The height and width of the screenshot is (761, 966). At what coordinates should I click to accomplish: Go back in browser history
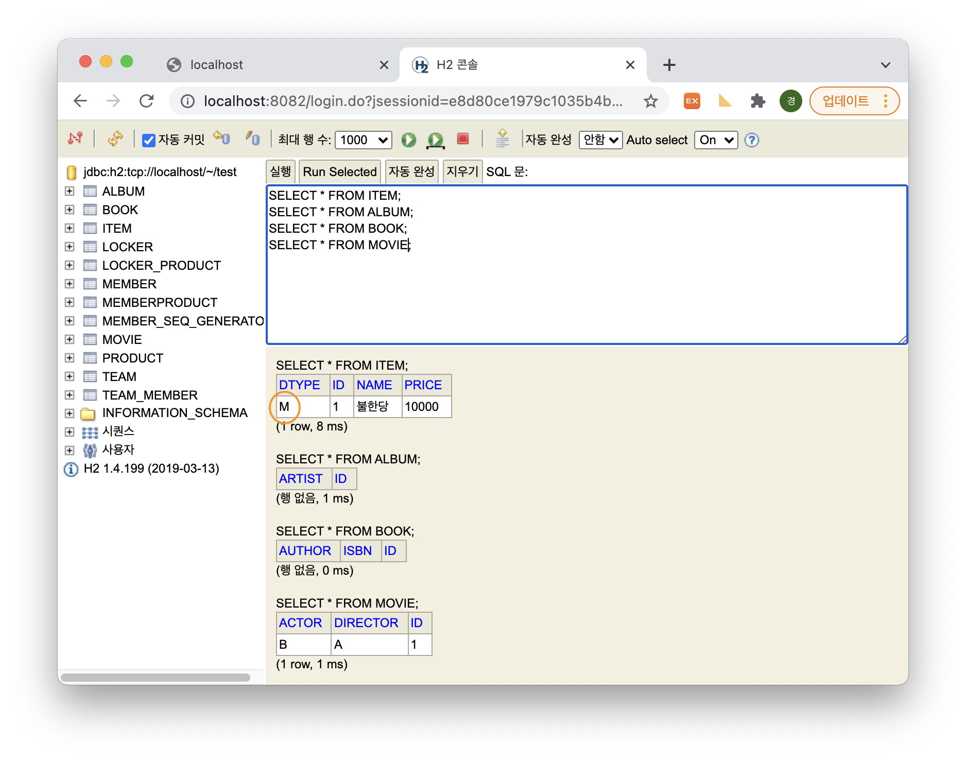[80, 101]
